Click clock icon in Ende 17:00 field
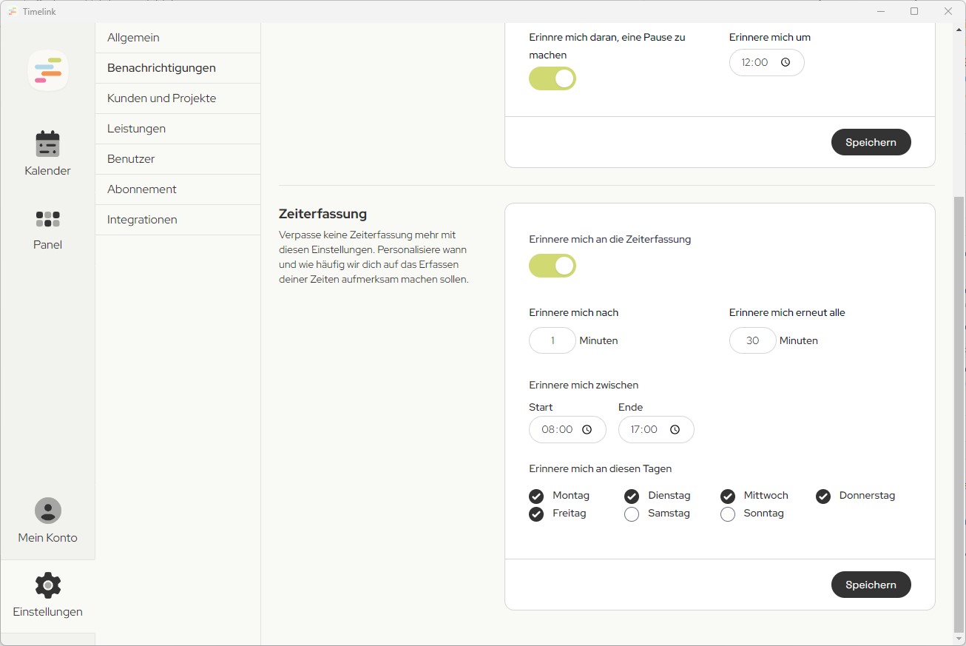 click(675, 429)
